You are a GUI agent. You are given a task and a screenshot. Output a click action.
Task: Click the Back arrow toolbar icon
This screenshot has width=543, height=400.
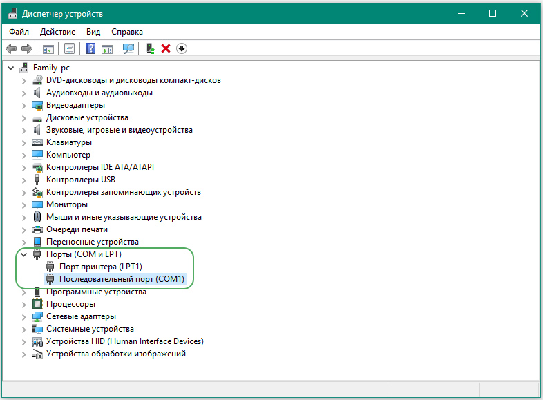pos(11,48)
